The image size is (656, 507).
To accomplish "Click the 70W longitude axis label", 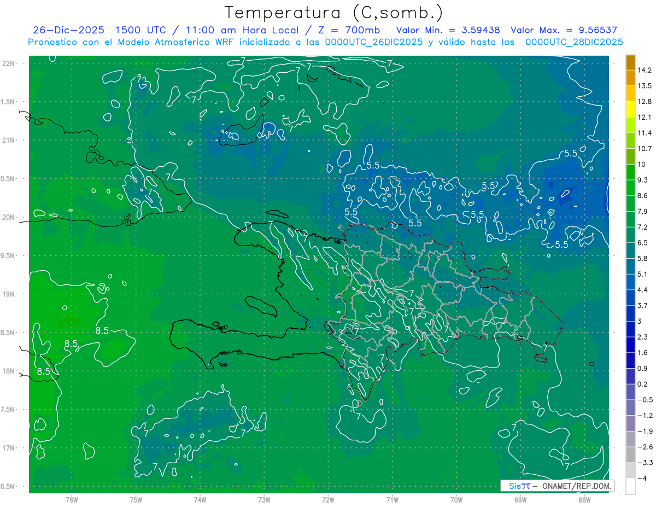I will pyautogui.click(x=456, y=499).
